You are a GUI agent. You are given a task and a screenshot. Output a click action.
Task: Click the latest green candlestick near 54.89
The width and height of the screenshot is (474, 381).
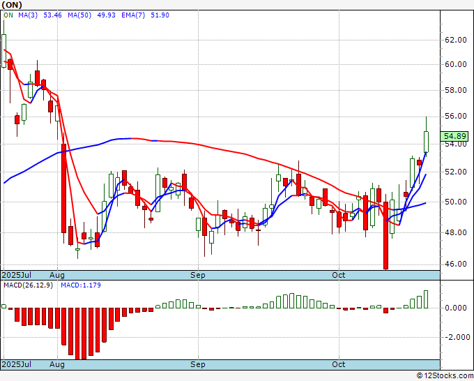426,142
